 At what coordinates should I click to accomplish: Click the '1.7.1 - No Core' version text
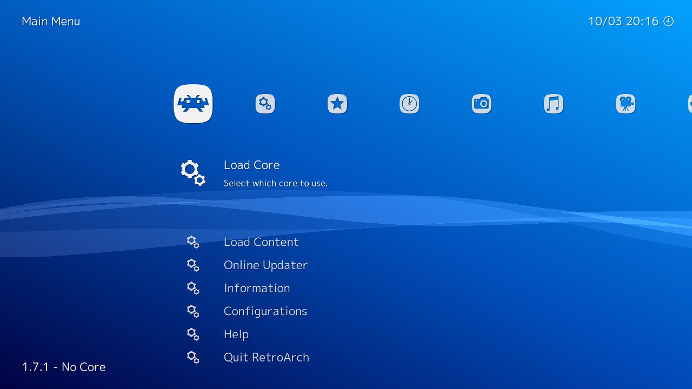(64, 367)
